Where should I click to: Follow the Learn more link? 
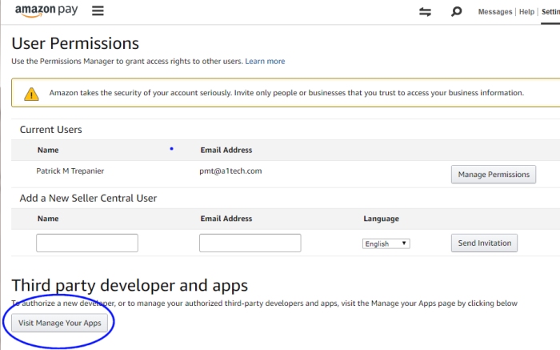265,61
